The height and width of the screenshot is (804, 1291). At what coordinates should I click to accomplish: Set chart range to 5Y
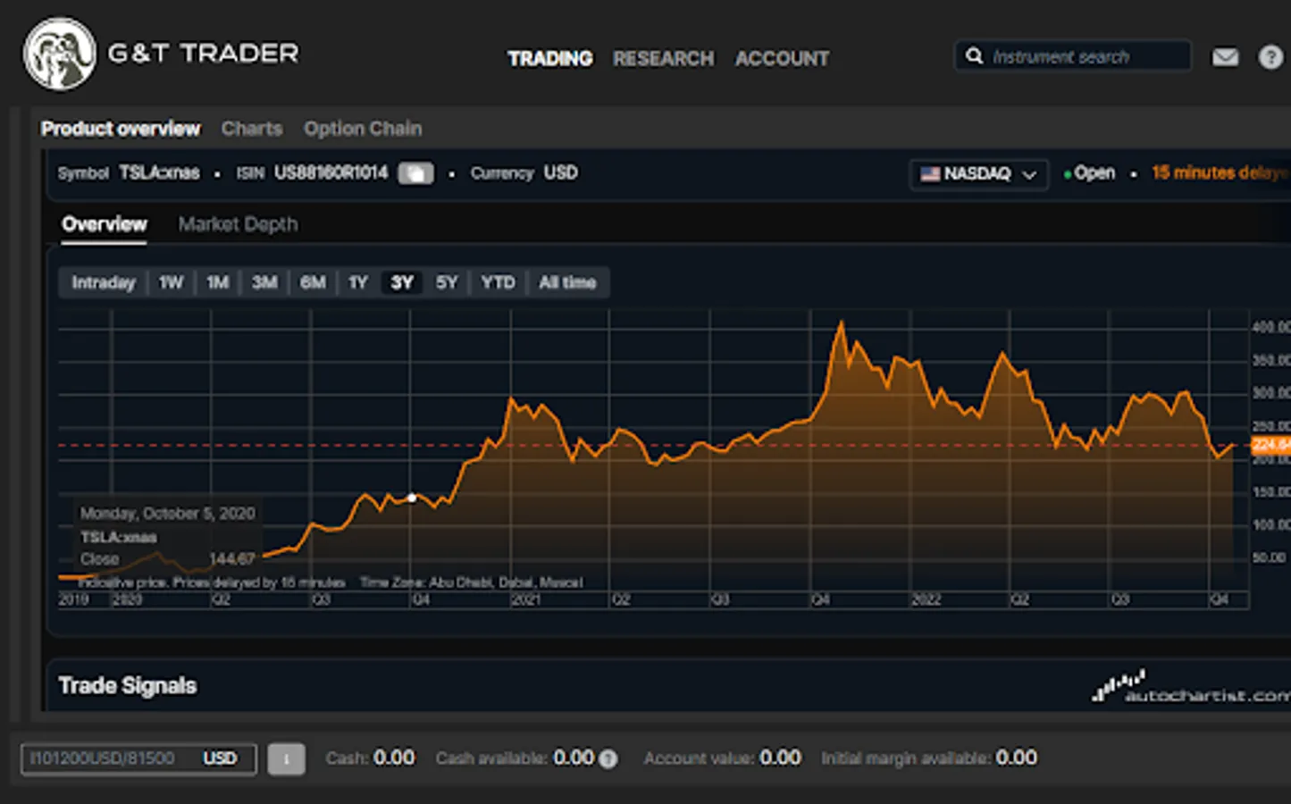coord(447,282)
